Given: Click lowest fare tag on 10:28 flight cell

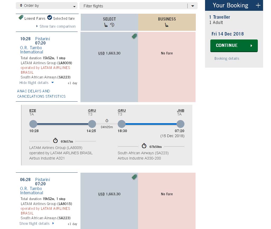Looking at the screenshot, I should point(134,36).
